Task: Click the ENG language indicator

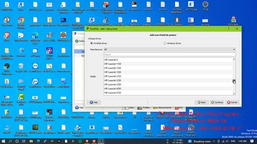Action: click(x=233, y=141)
